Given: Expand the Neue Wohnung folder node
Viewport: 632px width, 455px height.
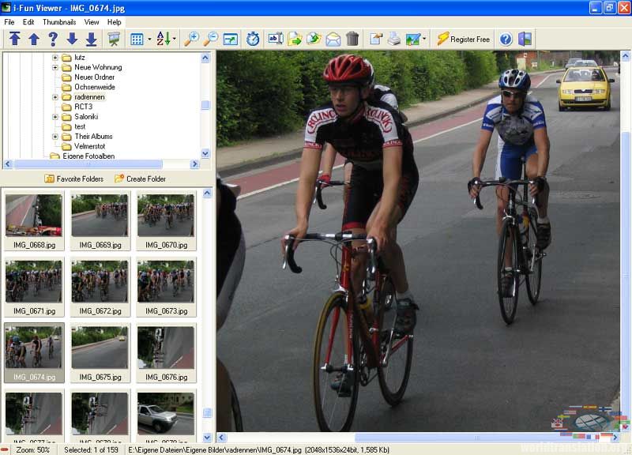Looking at the screenshot, I should pos(55,67).
